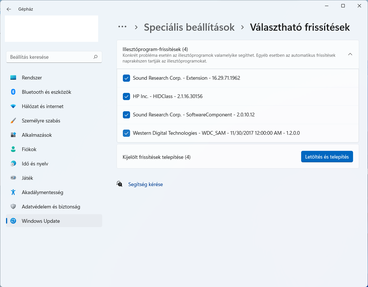
Task: Click the Rendszer monitor icon
Action: [x=13, y=78]
